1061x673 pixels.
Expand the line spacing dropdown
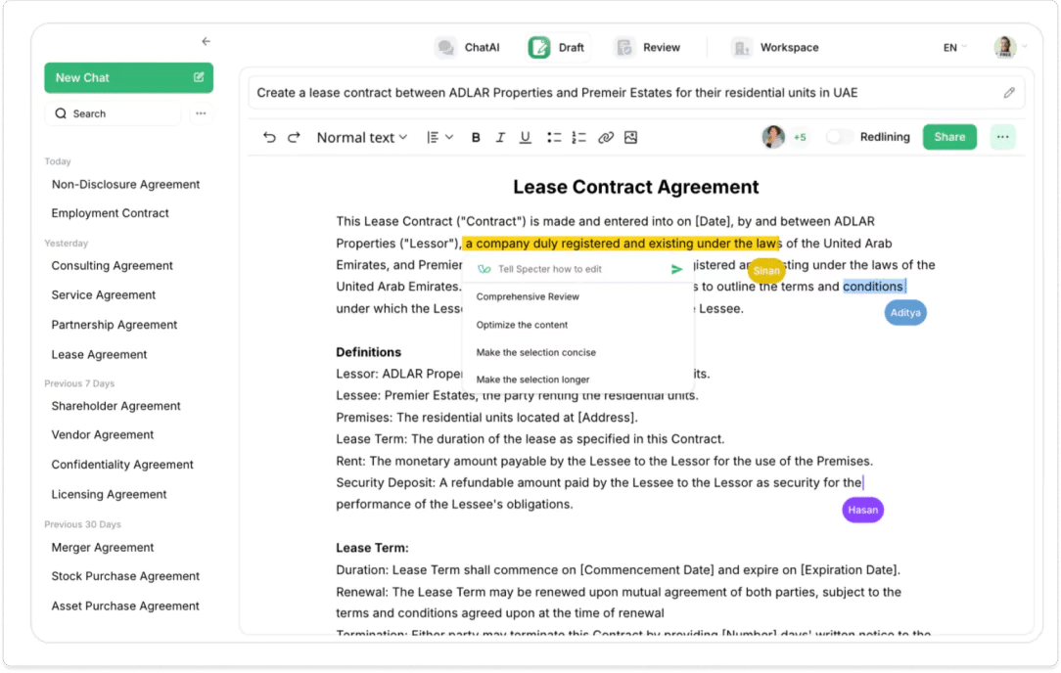coord(439,138)
